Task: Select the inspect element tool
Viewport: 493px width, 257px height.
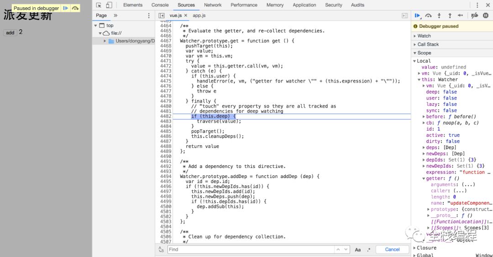Action: point(99,5)
